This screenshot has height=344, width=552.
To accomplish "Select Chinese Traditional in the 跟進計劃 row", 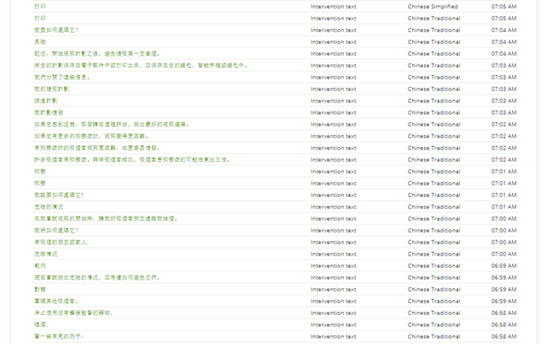I will click(434, 101).
